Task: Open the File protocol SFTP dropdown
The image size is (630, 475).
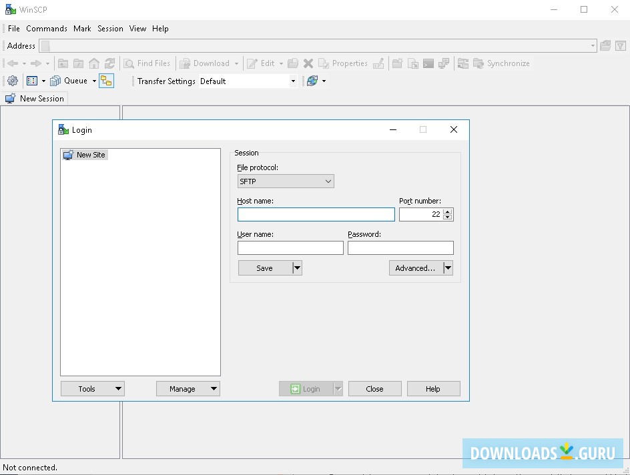Action: tap(286, 181)
